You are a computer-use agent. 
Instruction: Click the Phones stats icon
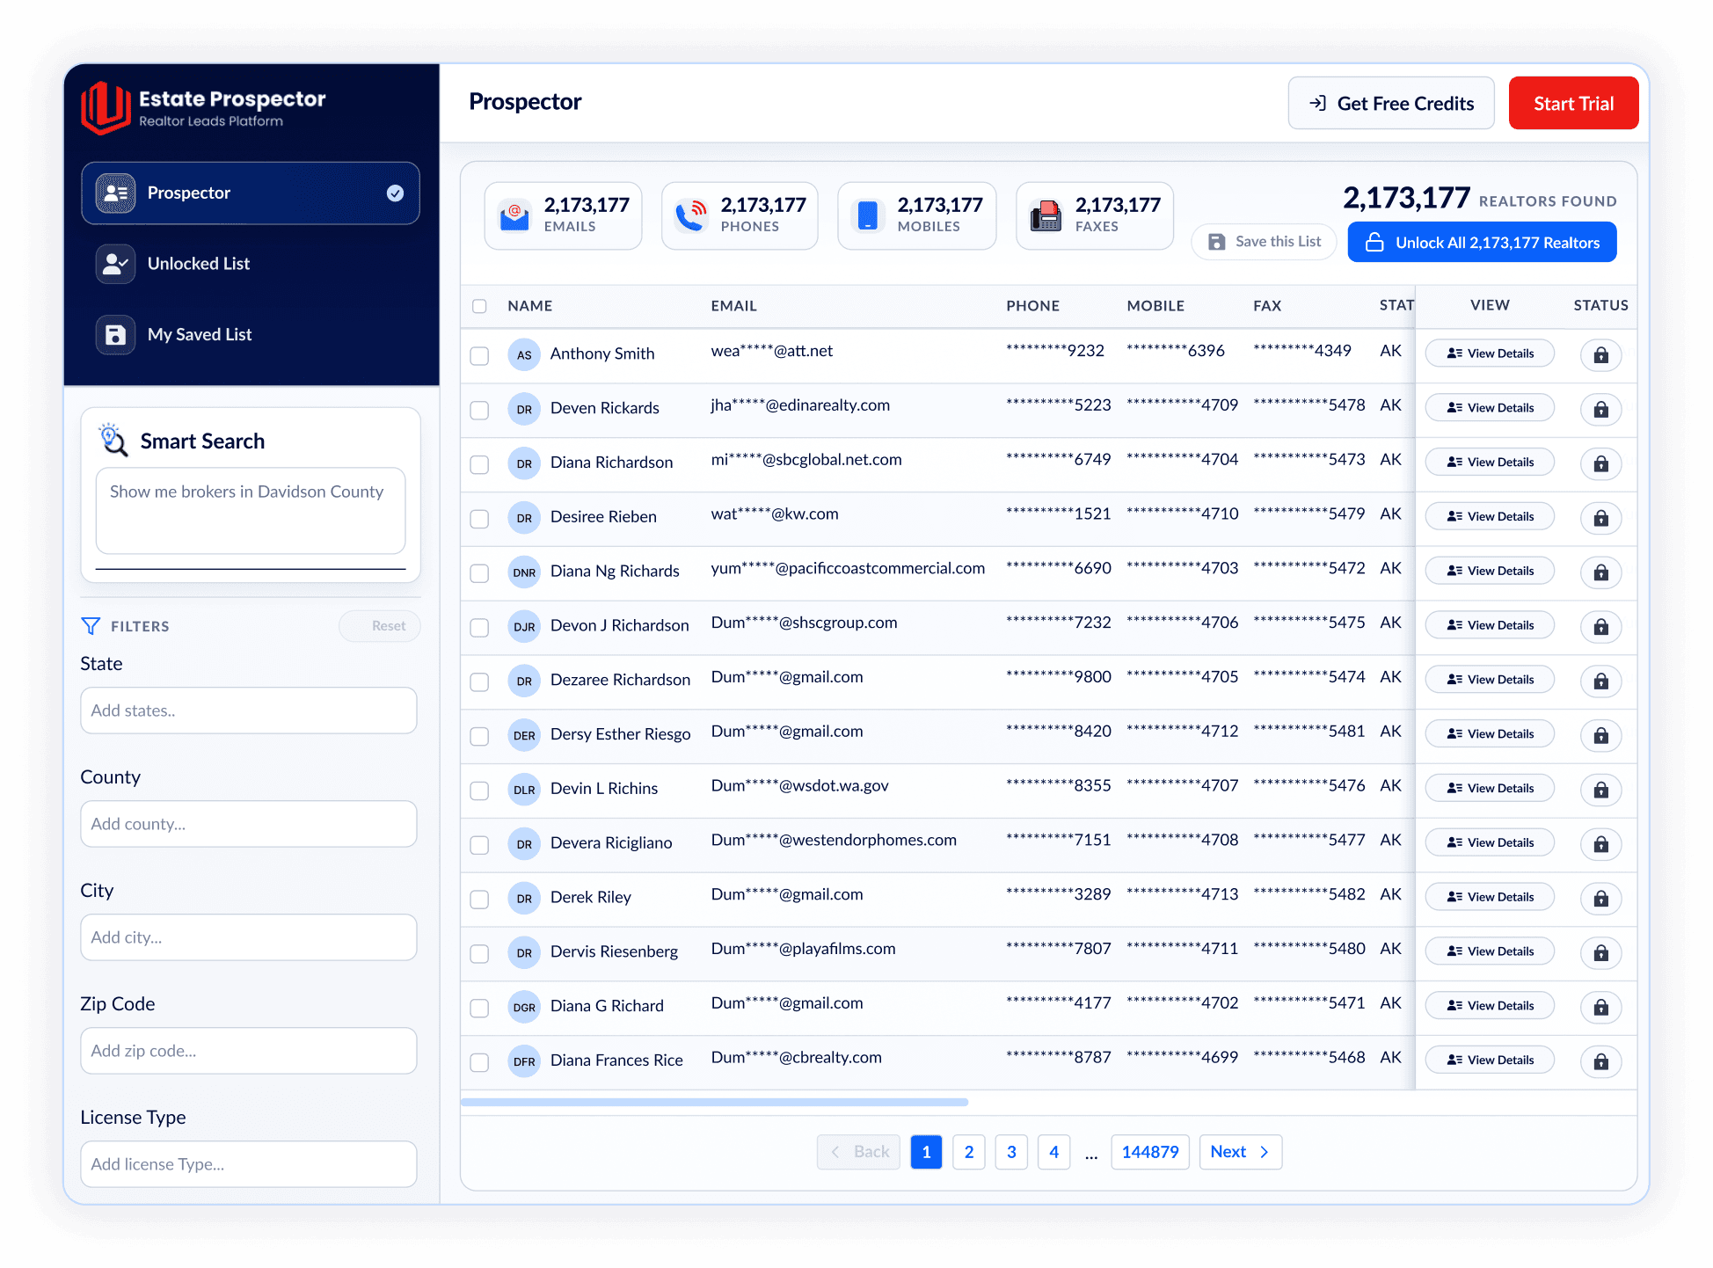click(x=693, y=215)
